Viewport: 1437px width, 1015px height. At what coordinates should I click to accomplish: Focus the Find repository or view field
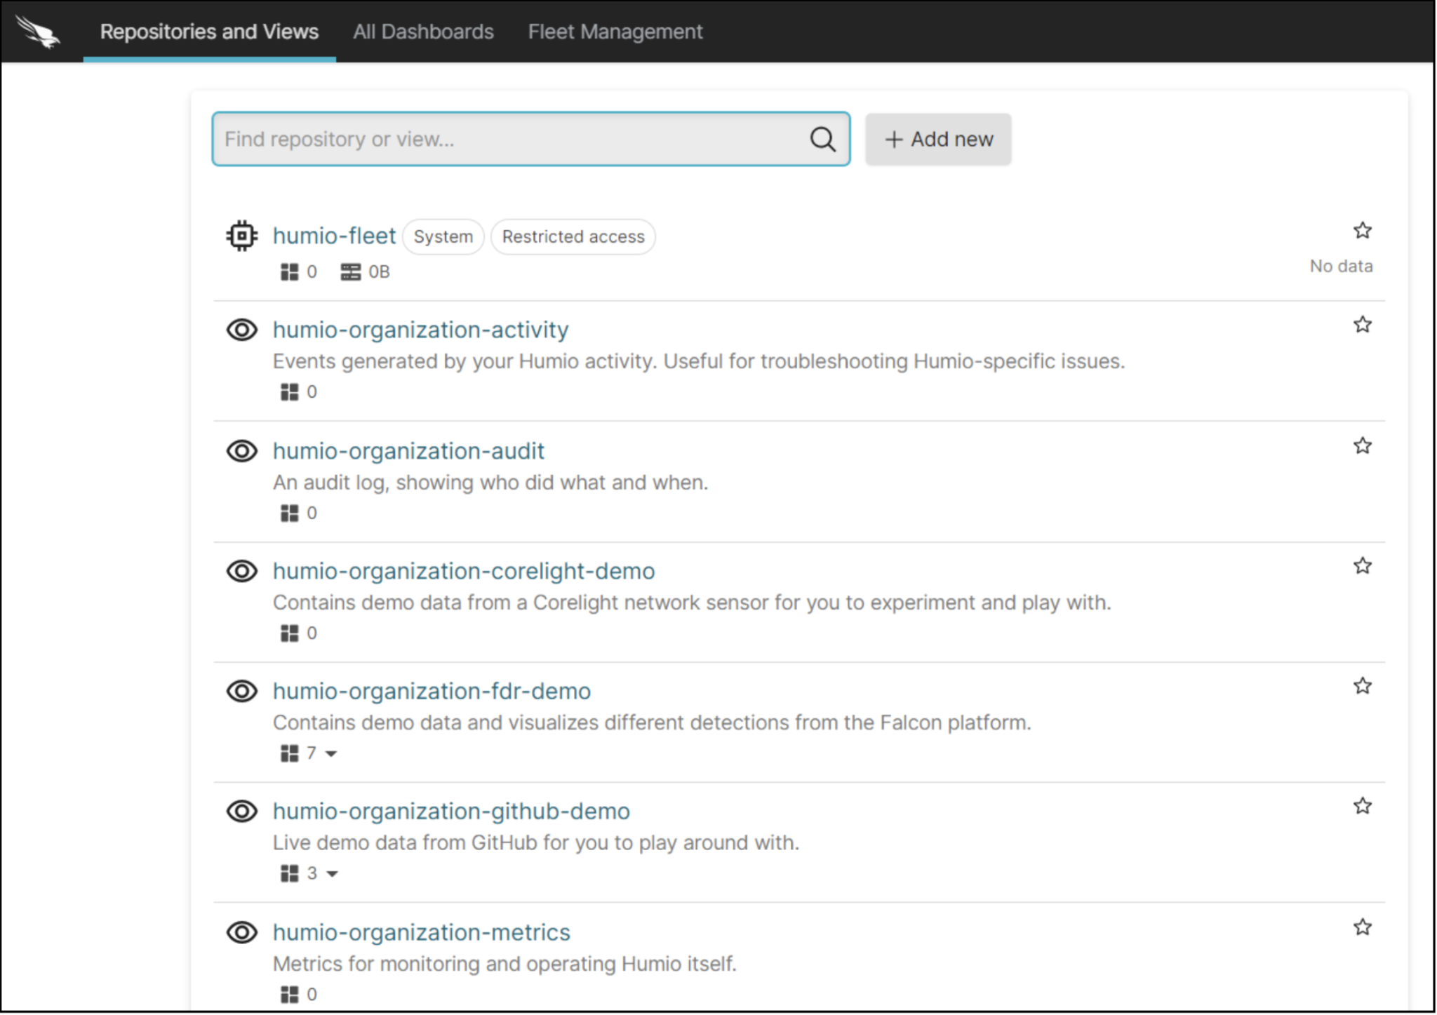(x=531, y=139)
